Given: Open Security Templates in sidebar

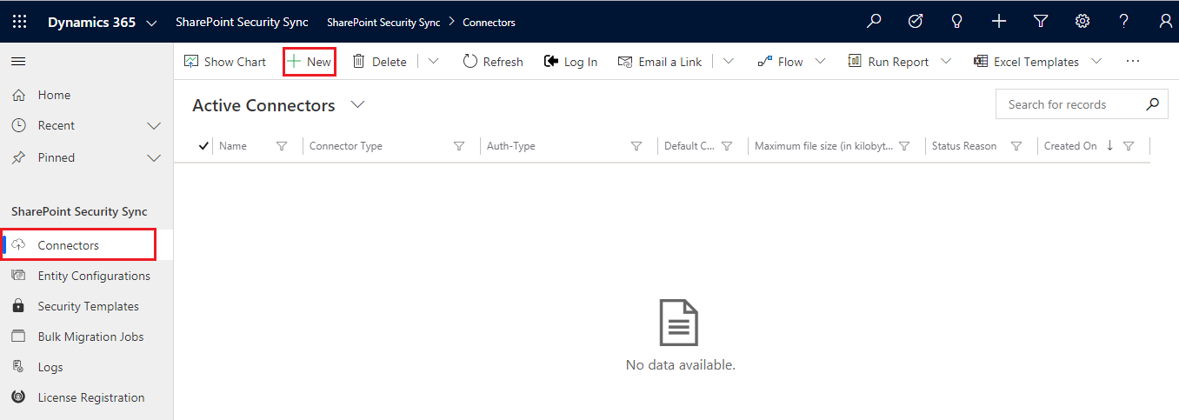Looking at the screenshot, I should [87, 306].
